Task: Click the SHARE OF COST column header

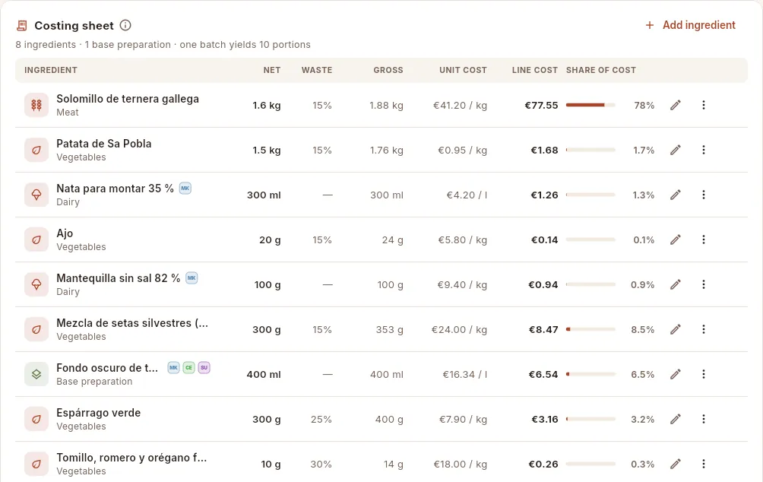Action: click(x=601, y=70)
